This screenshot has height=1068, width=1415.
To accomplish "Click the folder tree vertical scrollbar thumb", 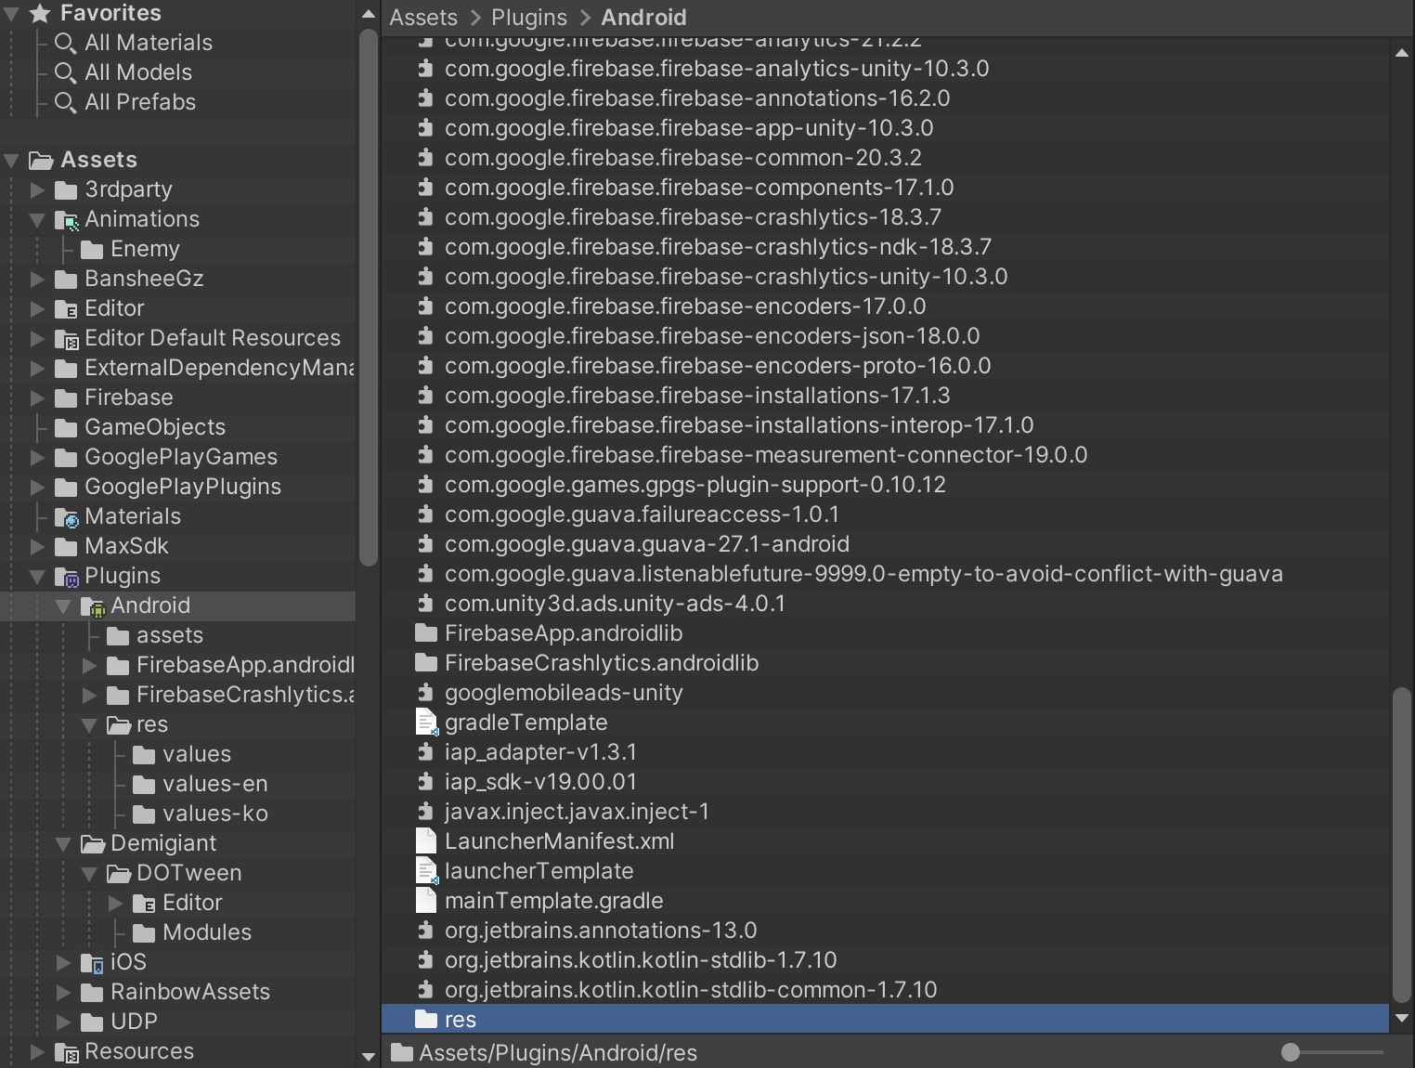I will pos(368,297).
